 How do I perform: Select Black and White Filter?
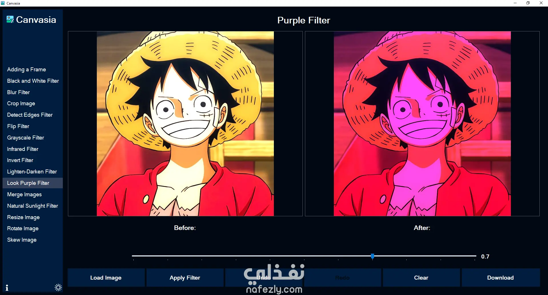pyautogui.click(x=33, y=81)
